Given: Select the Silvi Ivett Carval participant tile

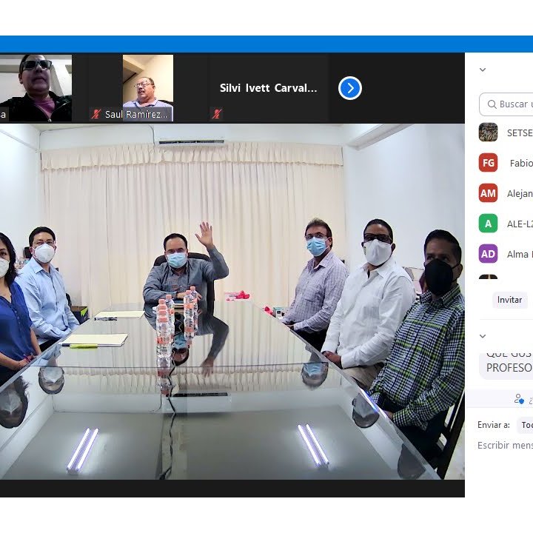Looking at the screenshot, I should tap(269, 88).
